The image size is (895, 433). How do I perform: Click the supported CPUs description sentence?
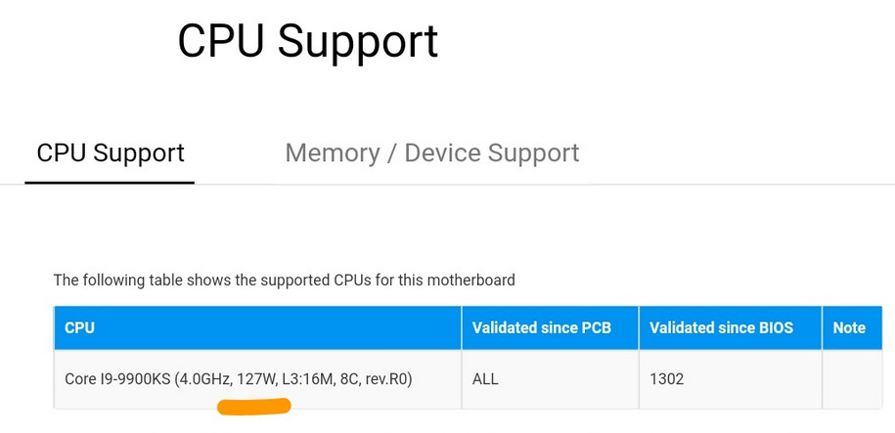coord(284,281)
